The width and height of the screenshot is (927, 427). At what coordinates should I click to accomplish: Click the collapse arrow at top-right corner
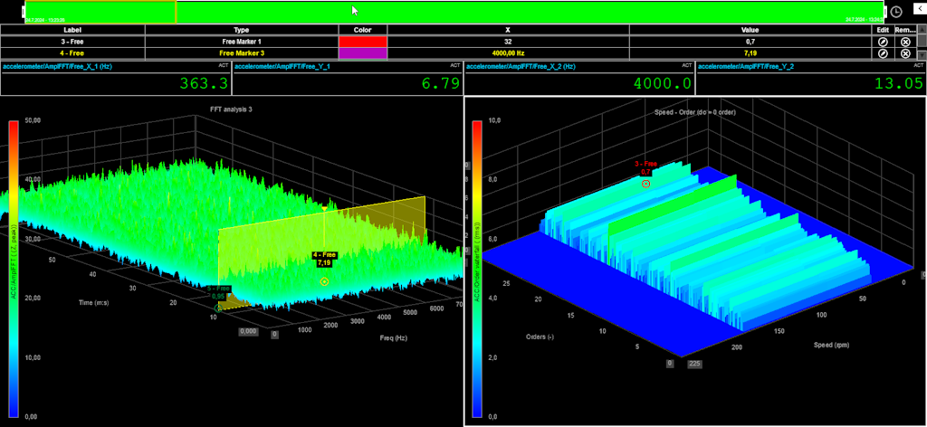click(921, 8)
